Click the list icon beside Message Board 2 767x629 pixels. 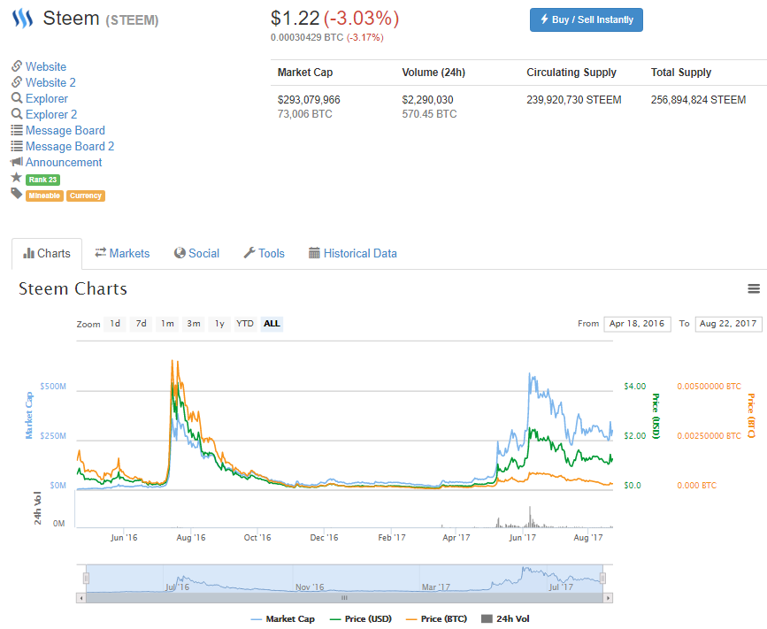point(17,146)
